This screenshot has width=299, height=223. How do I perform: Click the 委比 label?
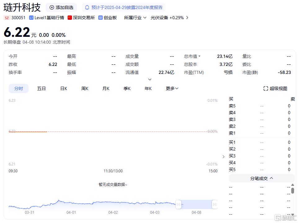coord(247,64)
